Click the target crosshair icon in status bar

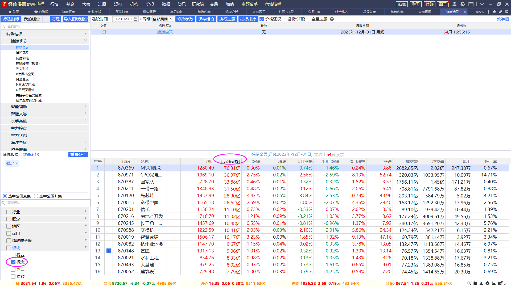[x=488, y=283]
